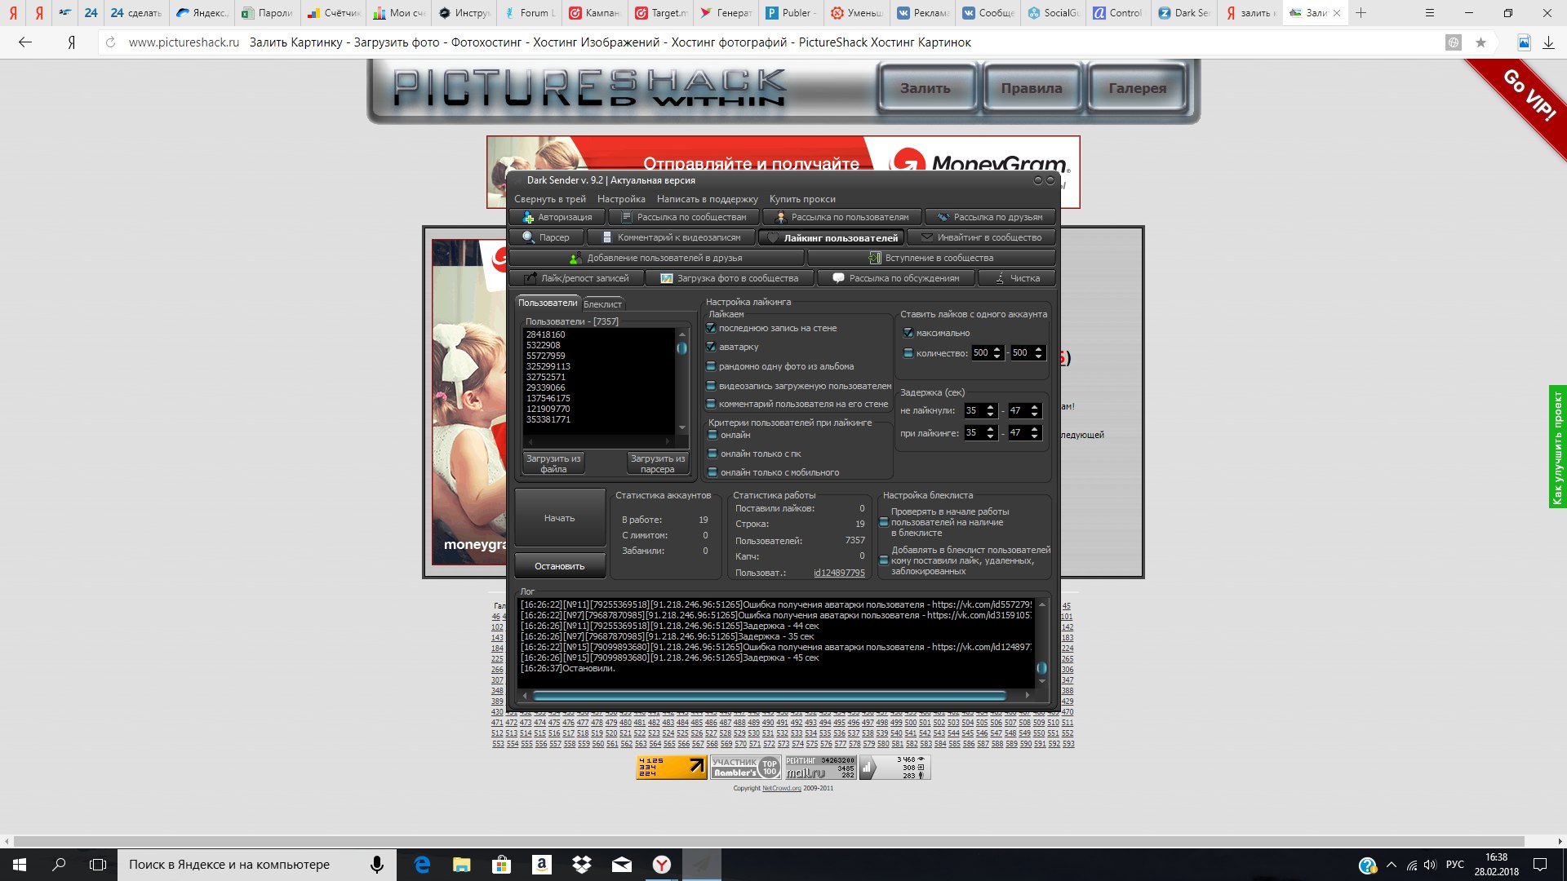Open Windows Start menu
The image size is (1567, 881).
point(20,865)
